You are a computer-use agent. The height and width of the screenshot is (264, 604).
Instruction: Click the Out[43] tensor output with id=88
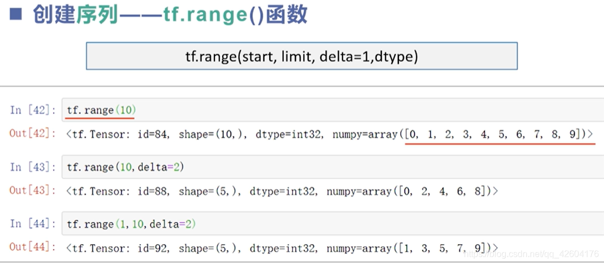point(283,191)
